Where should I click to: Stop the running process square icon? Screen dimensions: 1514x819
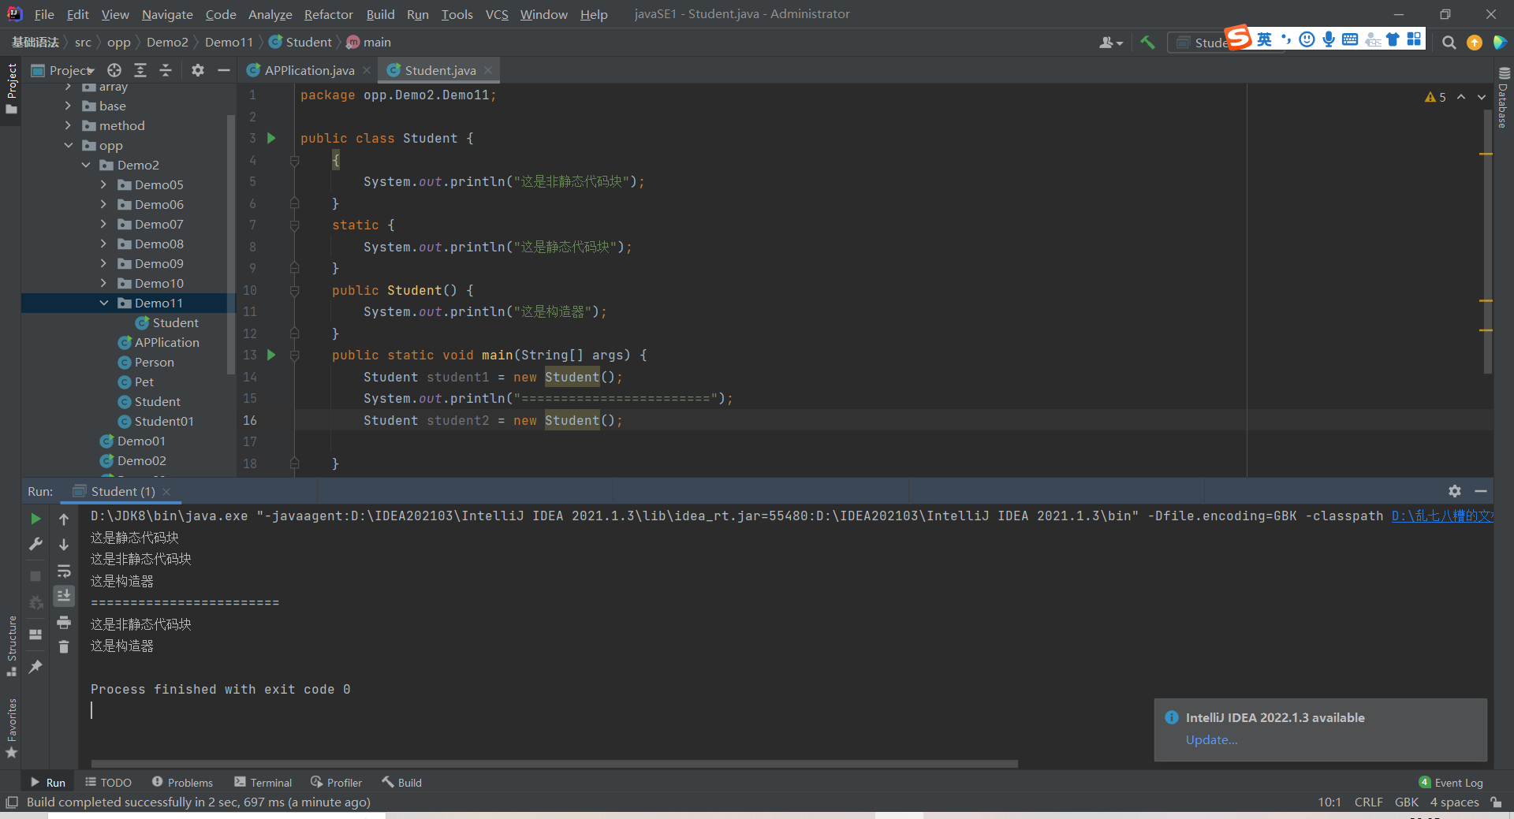35,576
